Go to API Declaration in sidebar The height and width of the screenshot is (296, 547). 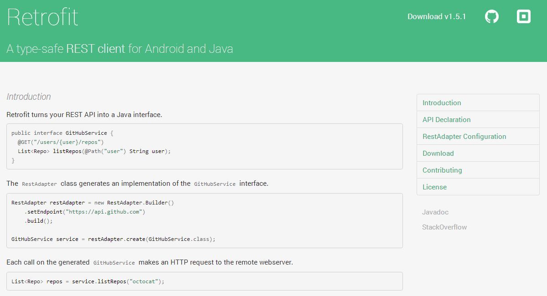tap(478, 119)
